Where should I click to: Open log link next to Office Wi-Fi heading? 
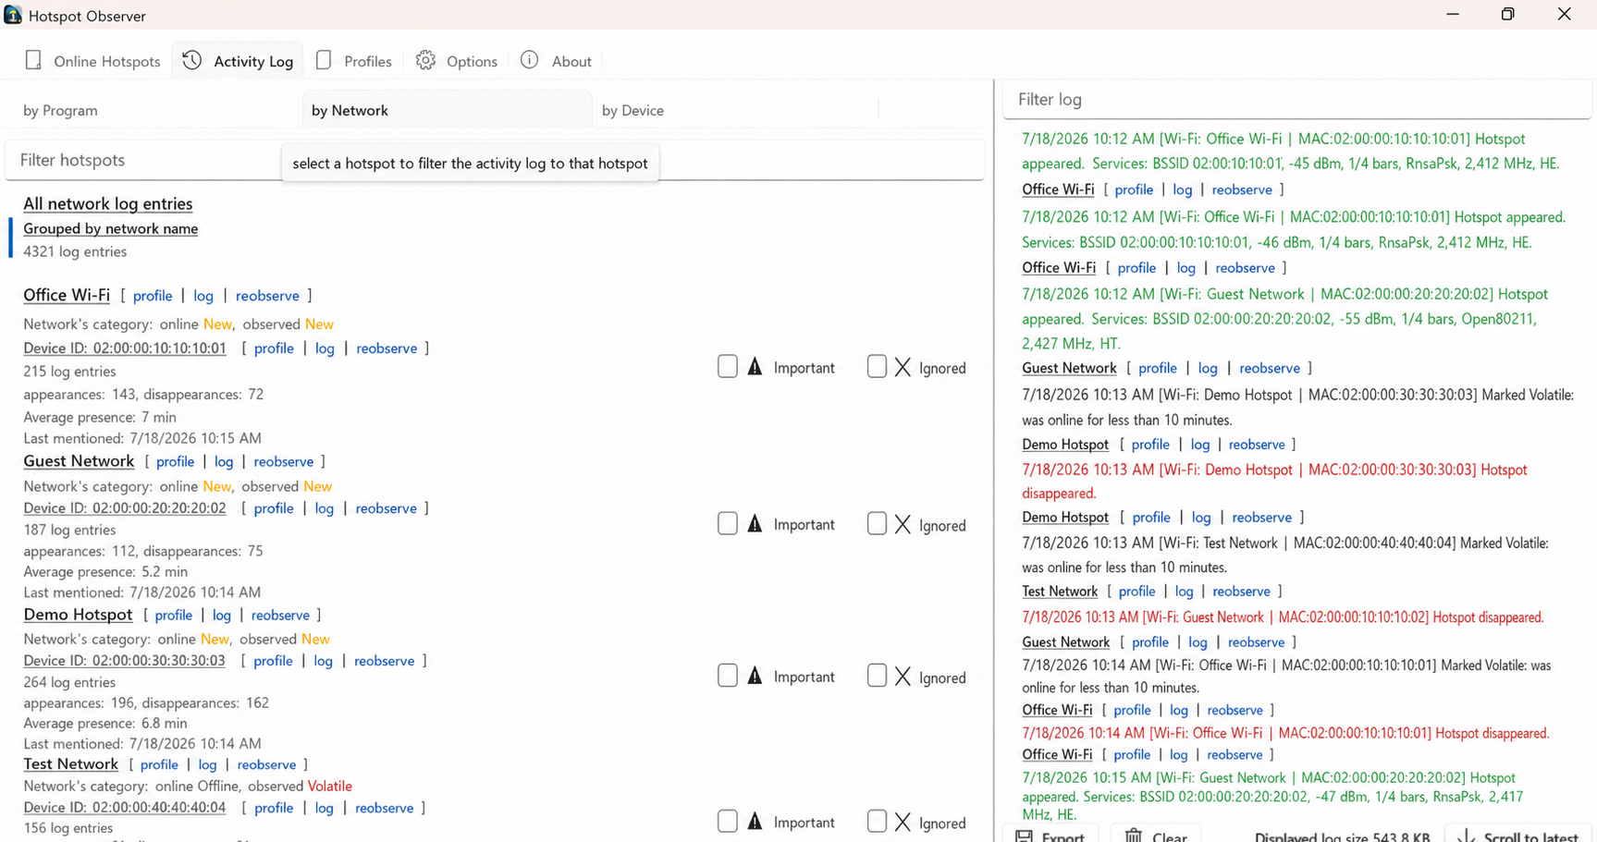tap(203, 296)
